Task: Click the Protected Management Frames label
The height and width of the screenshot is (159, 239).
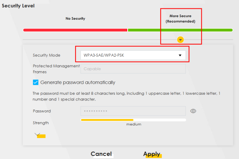Action: (56, 68)
